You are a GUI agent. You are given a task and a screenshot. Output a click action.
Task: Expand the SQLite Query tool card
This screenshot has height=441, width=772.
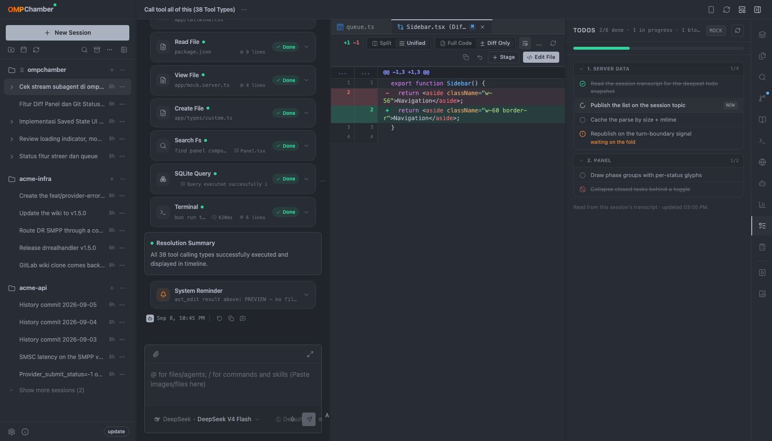pos(306,179)
